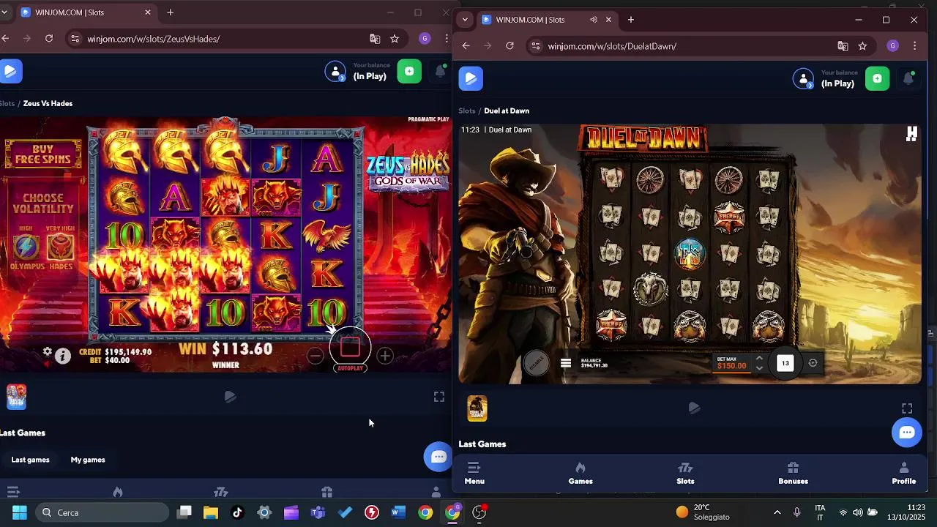Open autoplay settings icon in Duel at Dawn
937x527 pixels.
pos(813,363)
